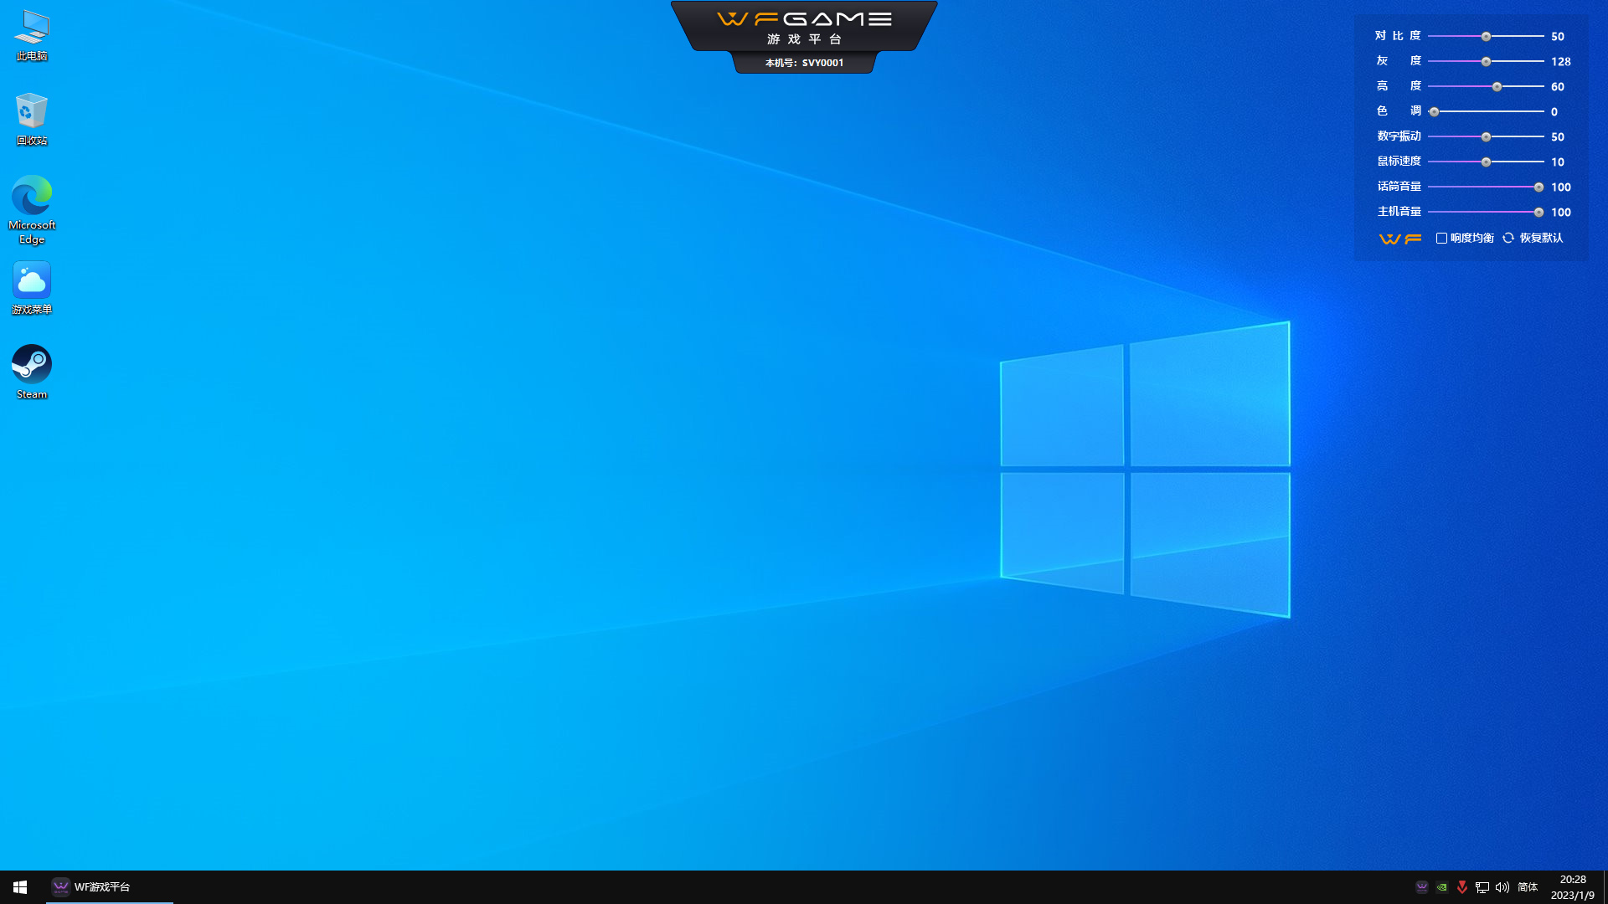Click the WFGAME 游戏平台 banner logo
This screenshot has height=904, width=1608.
pyautogui.click(x=804, y=28)
